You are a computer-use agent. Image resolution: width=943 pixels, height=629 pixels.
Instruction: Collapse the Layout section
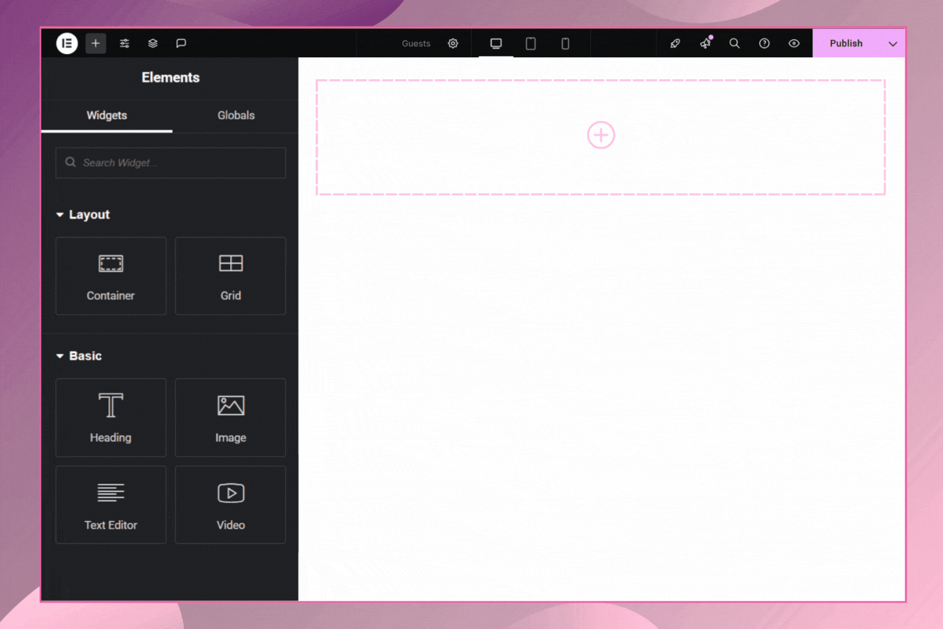point(60,215)
